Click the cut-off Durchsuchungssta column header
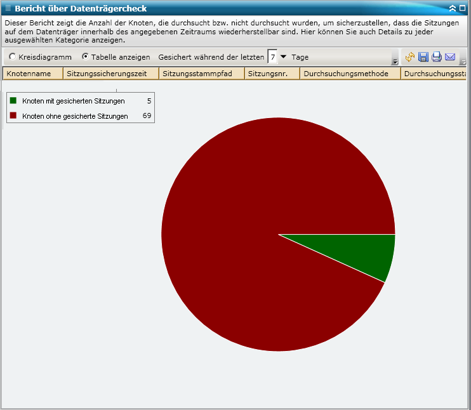Screen dimensions: 471x410 [x=434, y=74]
